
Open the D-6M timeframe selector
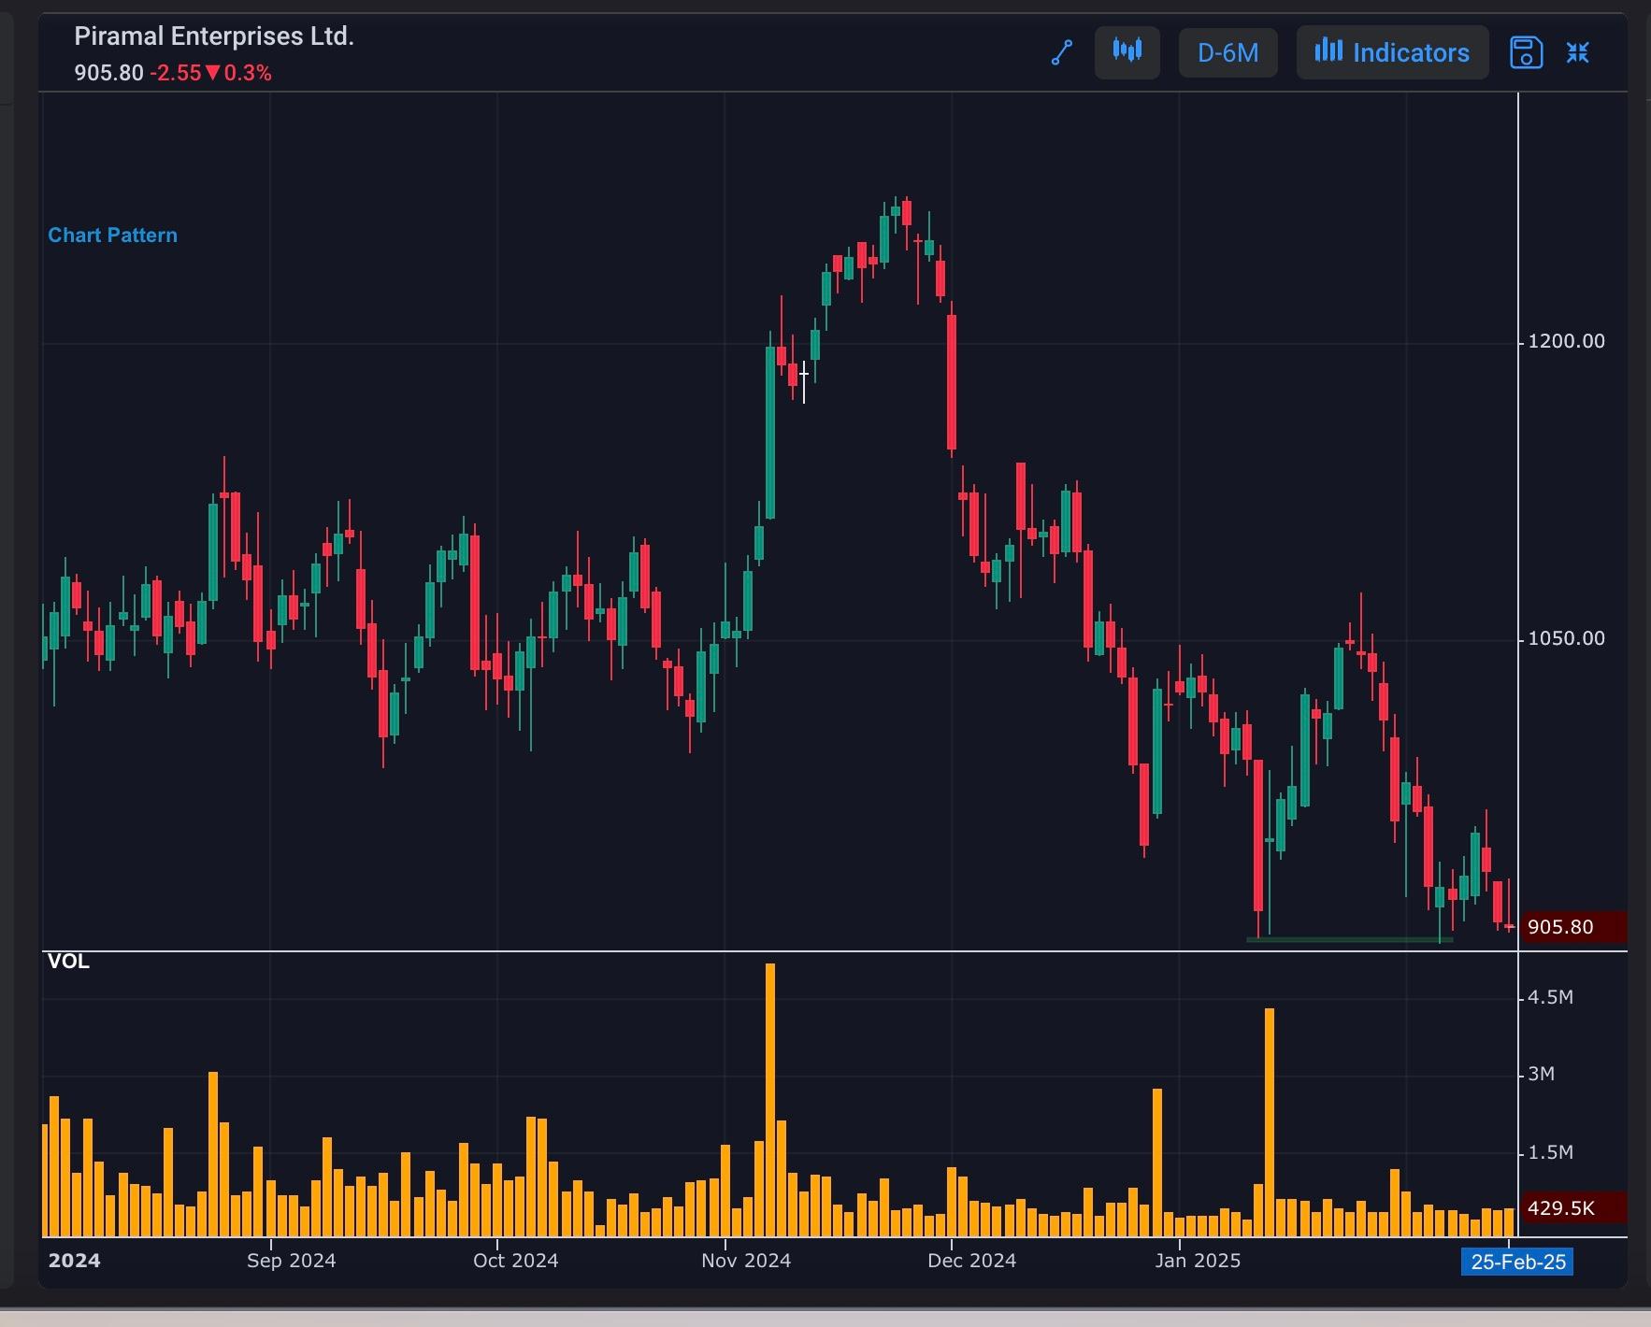click(1228, 52)
